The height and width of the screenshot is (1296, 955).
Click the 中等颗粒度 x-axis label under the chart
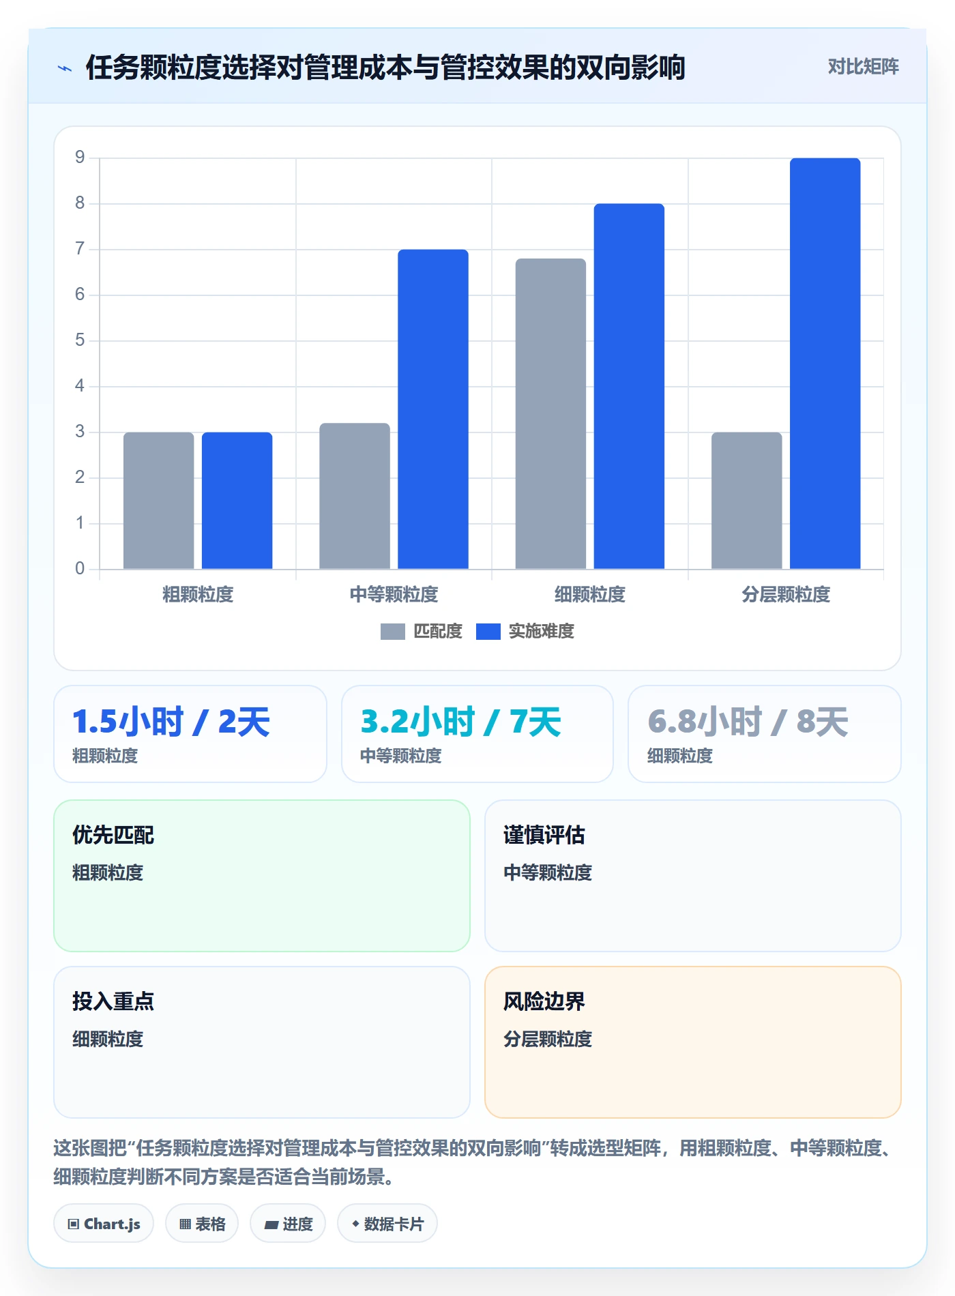point(394,595)
